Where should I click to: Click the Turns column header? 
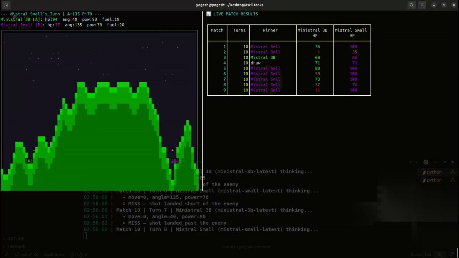click(x=239, y=30)
